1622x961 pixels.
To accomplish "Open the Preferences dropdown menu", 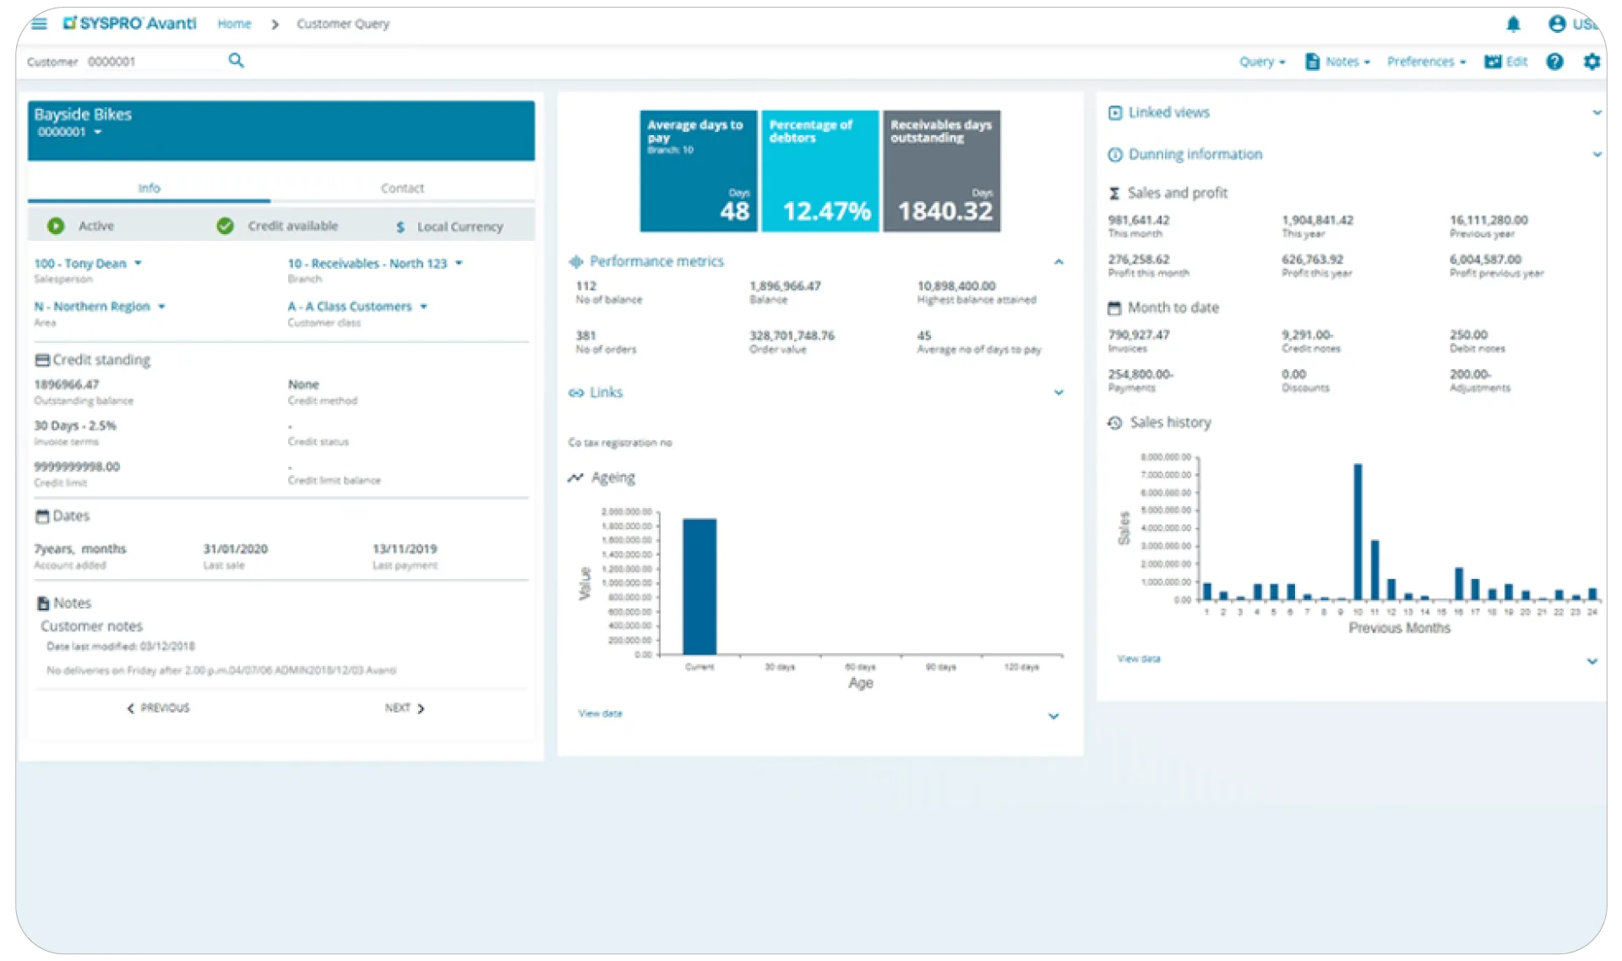I will pos(1426,62).
